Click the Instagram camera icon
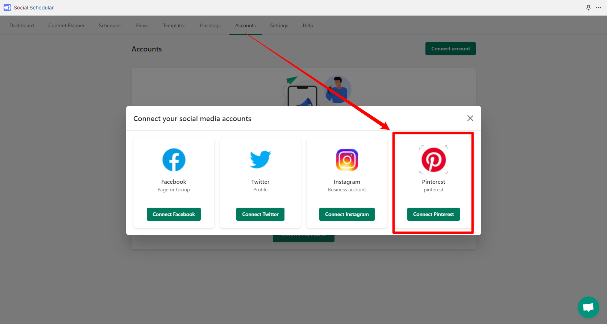Viewport: 607px width, 324px height. (347, 160)
